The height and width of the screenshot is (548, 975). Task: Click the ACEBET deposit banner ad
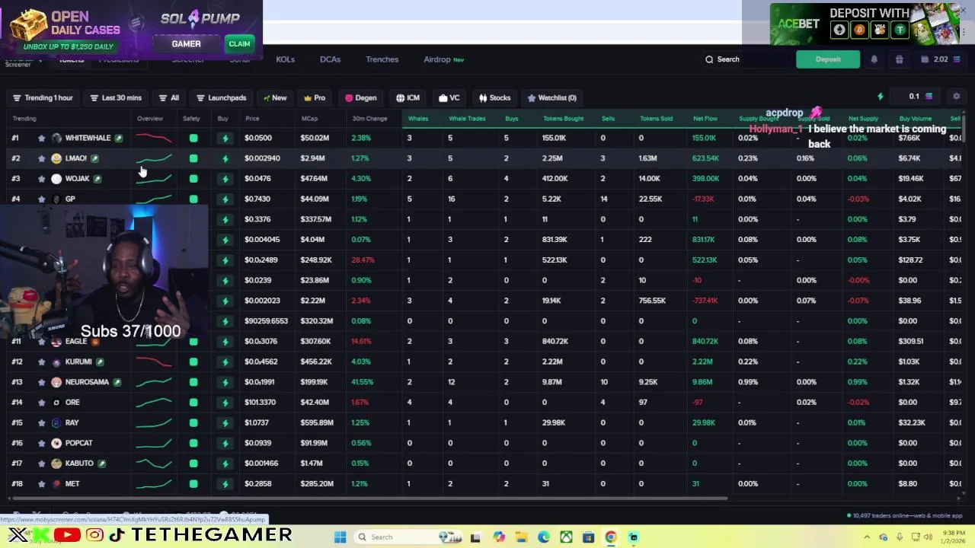[865, 24]
